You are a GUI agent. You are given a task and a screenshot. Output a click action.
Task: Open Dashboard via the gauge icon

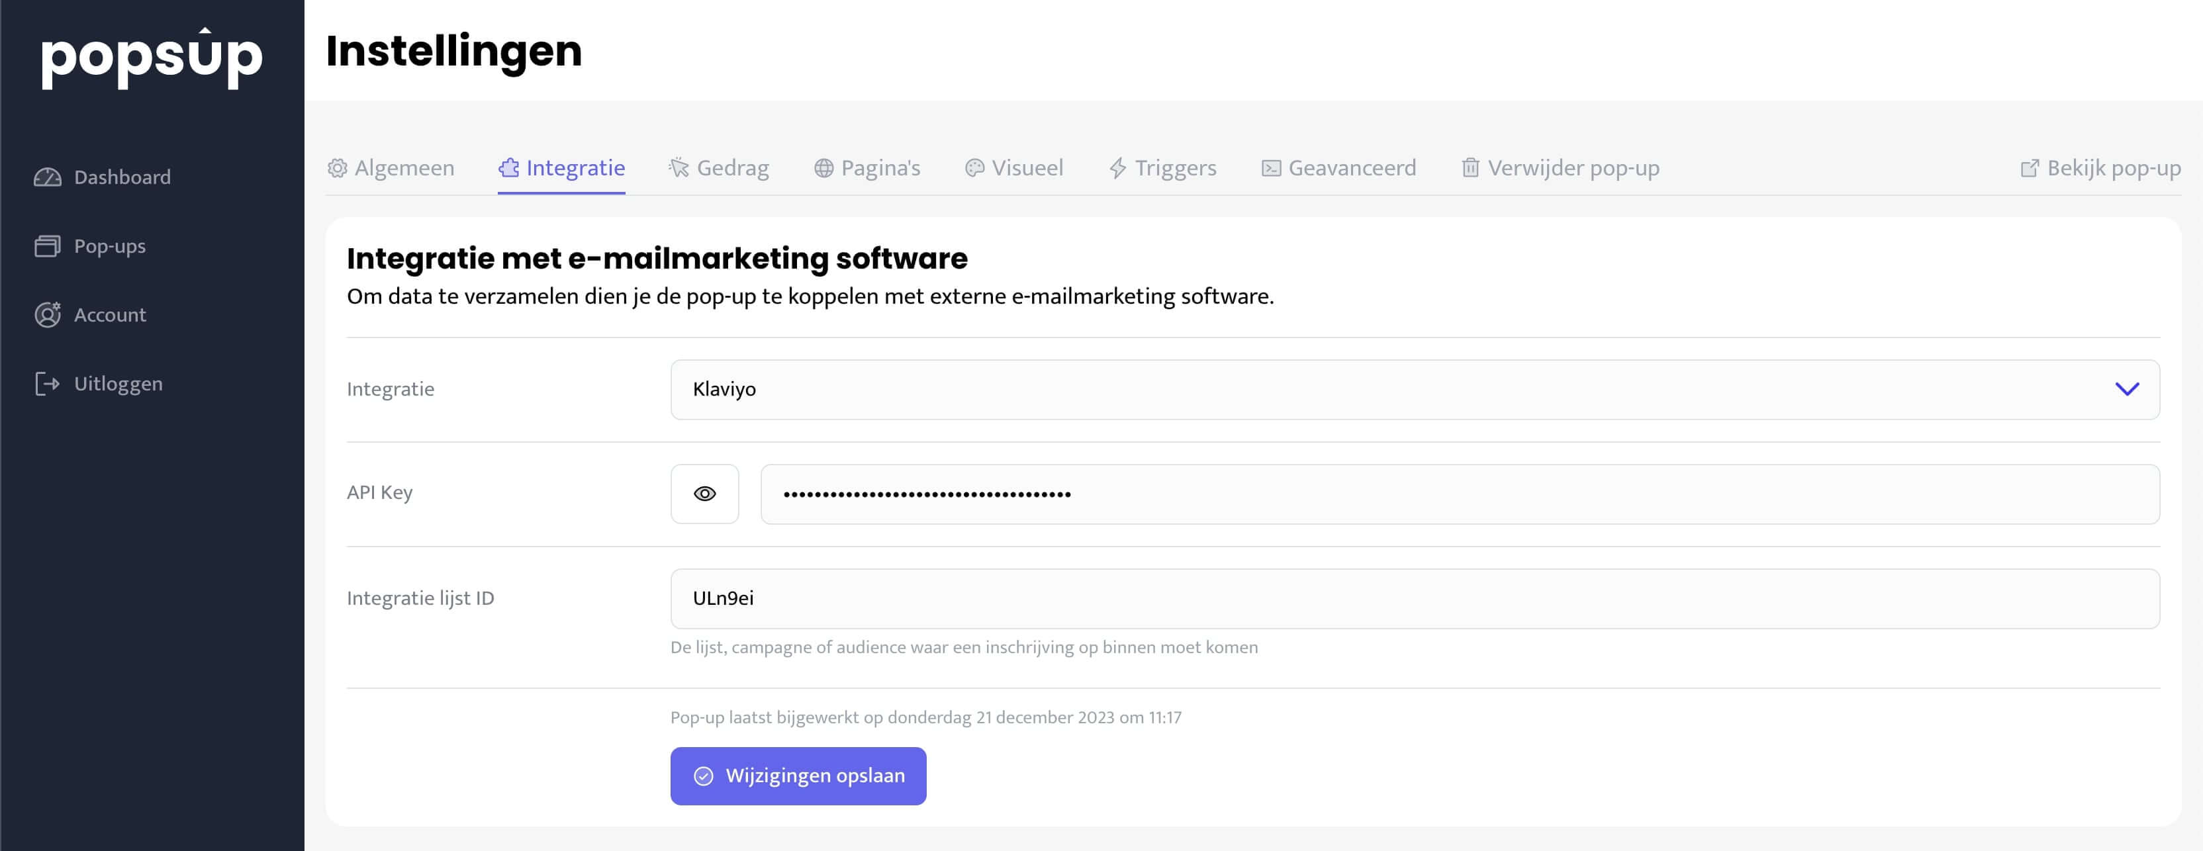point(47,177)
